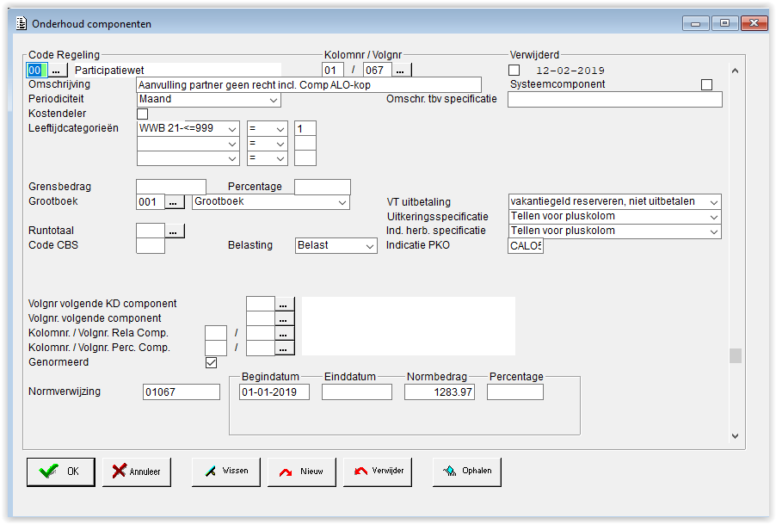Click the Volgnr. volgende component field
Screen dimensions: 776x524
[x=261, y=318]
